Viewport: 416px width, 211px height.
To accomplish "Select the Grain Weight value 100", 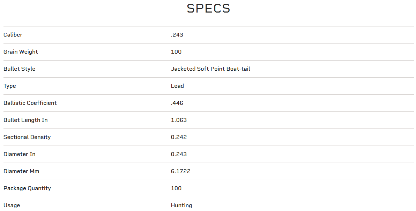I will click(x=176, y=52).
